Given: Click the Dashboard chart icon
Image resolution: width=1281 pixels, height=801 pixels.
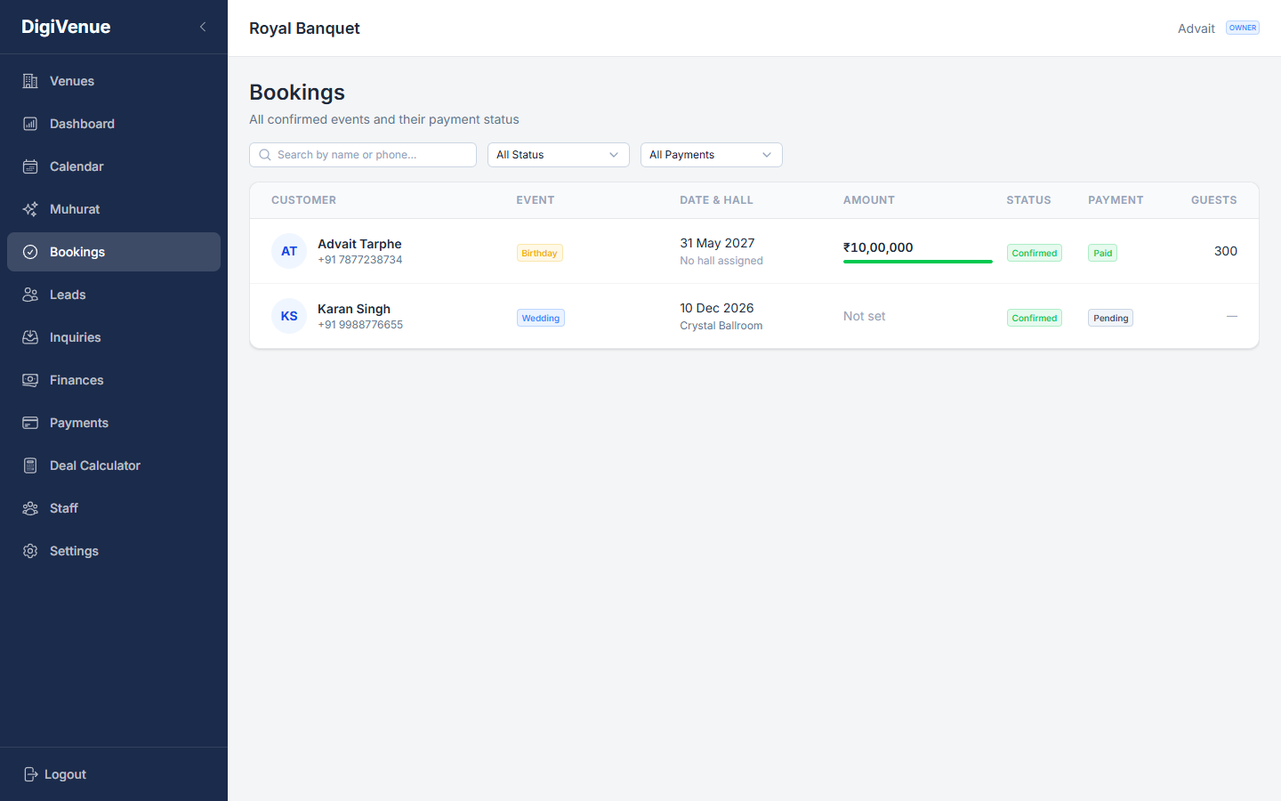Looking at the screenshot, I should click(30, 124).
